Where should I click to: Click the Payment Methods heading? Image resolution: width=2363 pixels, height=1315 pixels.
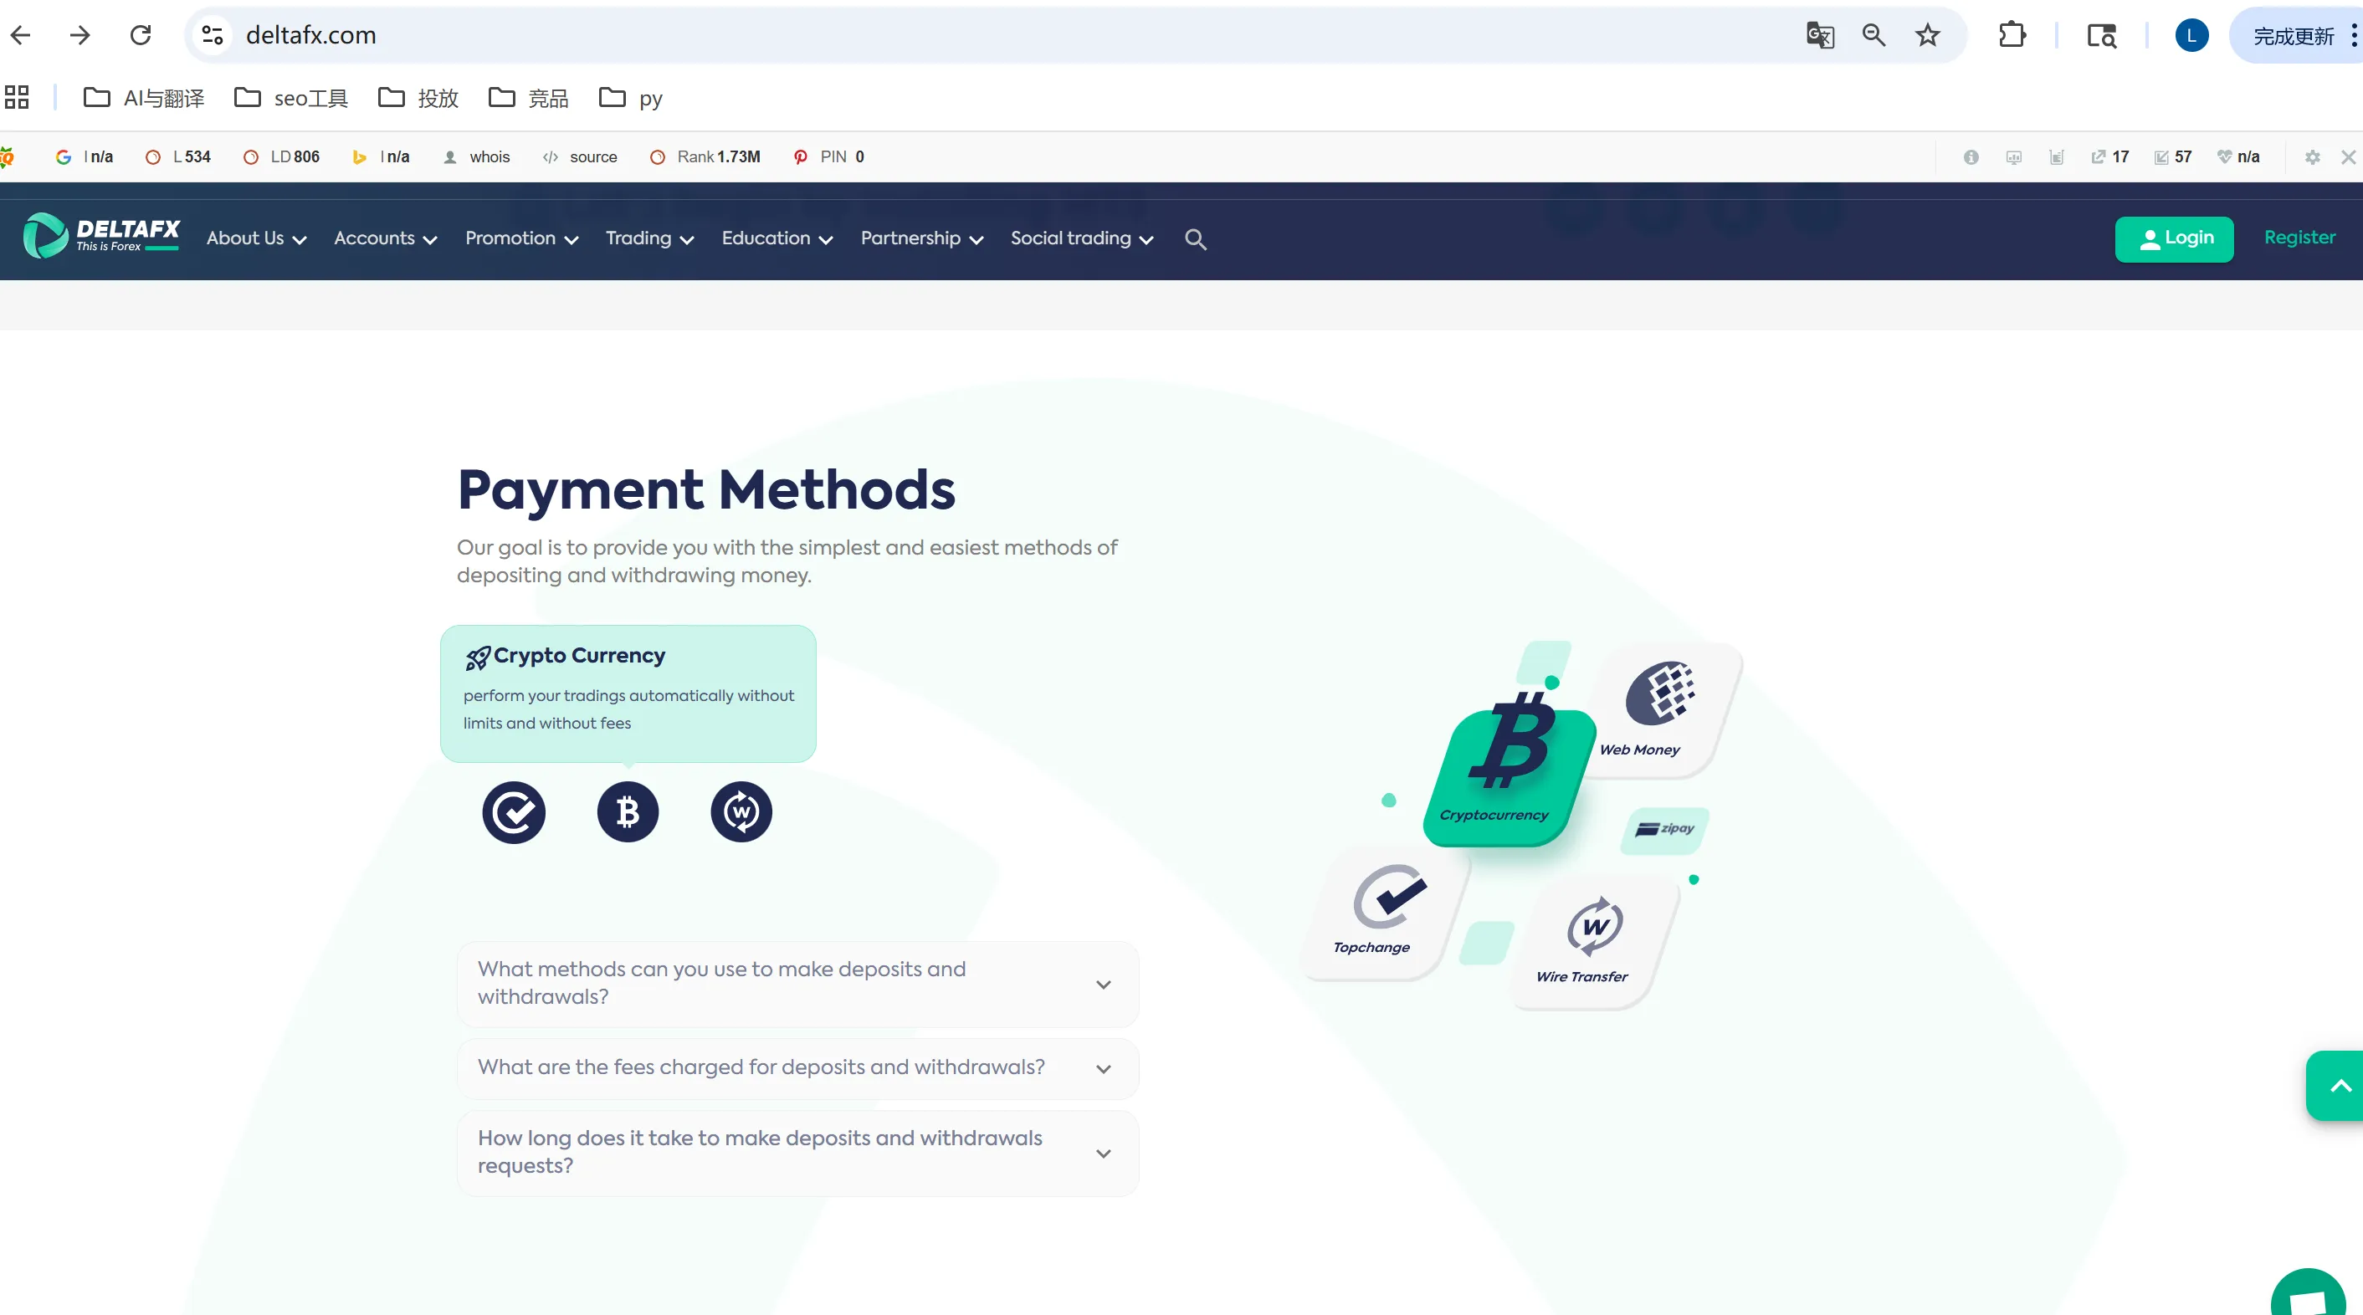click(x=706, y=489)
